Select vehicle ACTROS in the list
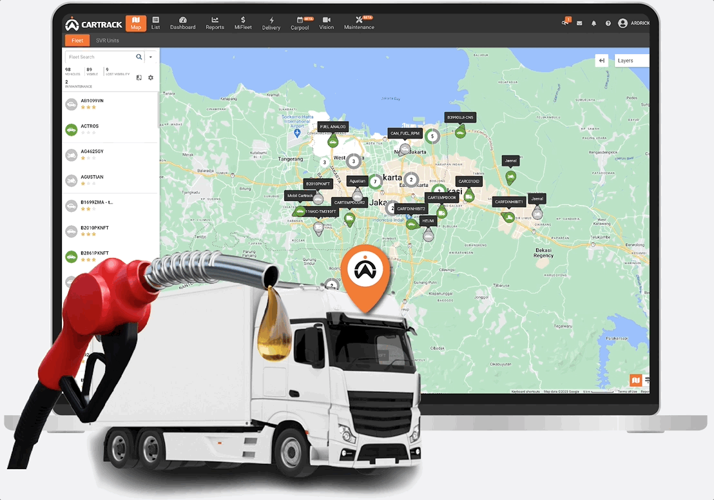Screen dimensions: 714x500 pos(111,130)
